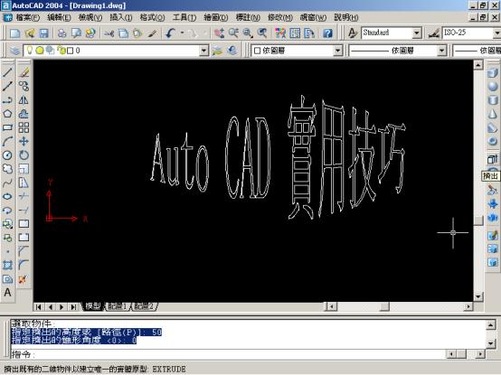Click command window scroll up arrow
501x375 pixels.
point(491,325)
